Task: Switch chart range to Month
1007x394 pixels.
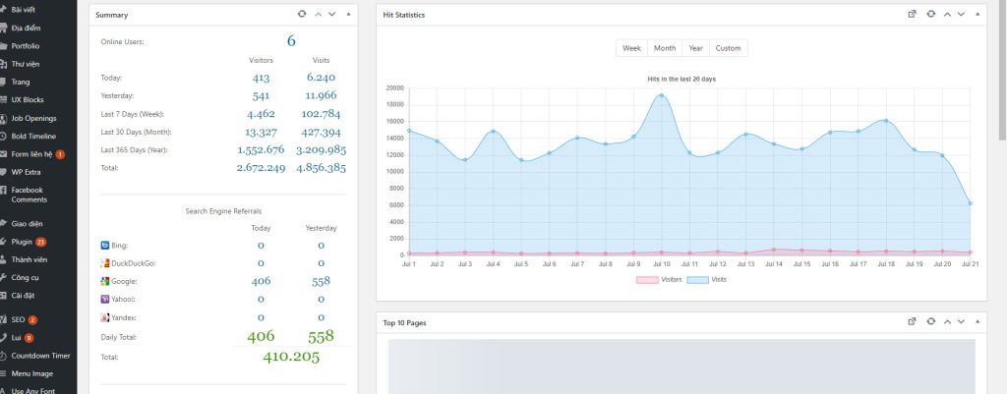Action: 664,48
